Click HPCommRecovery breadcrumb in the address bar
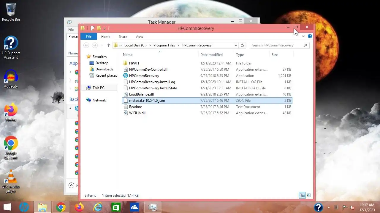 197,45
